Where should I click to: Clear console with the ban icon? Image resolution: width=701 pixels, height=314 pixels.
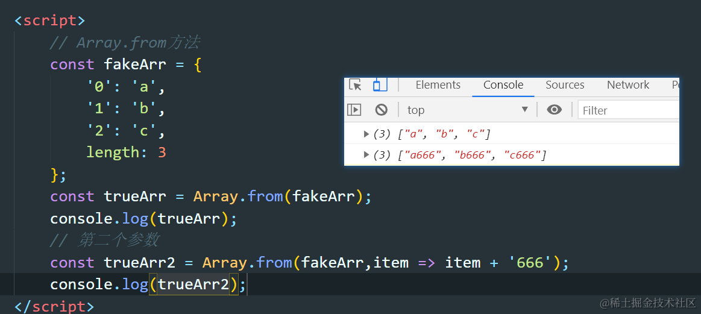[381, 110]
